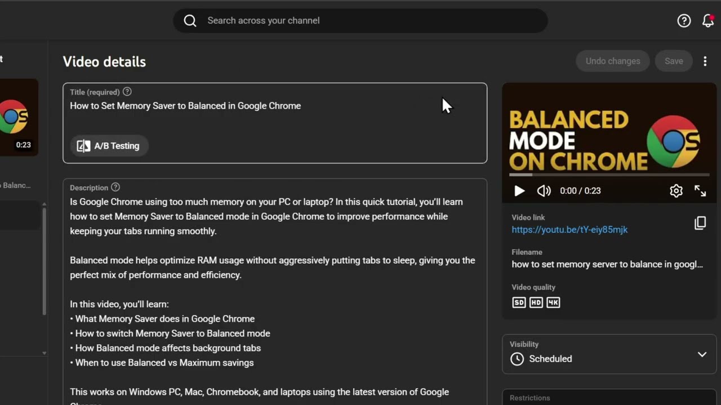
Task: Click the Title help question icon
Action: 127,92
